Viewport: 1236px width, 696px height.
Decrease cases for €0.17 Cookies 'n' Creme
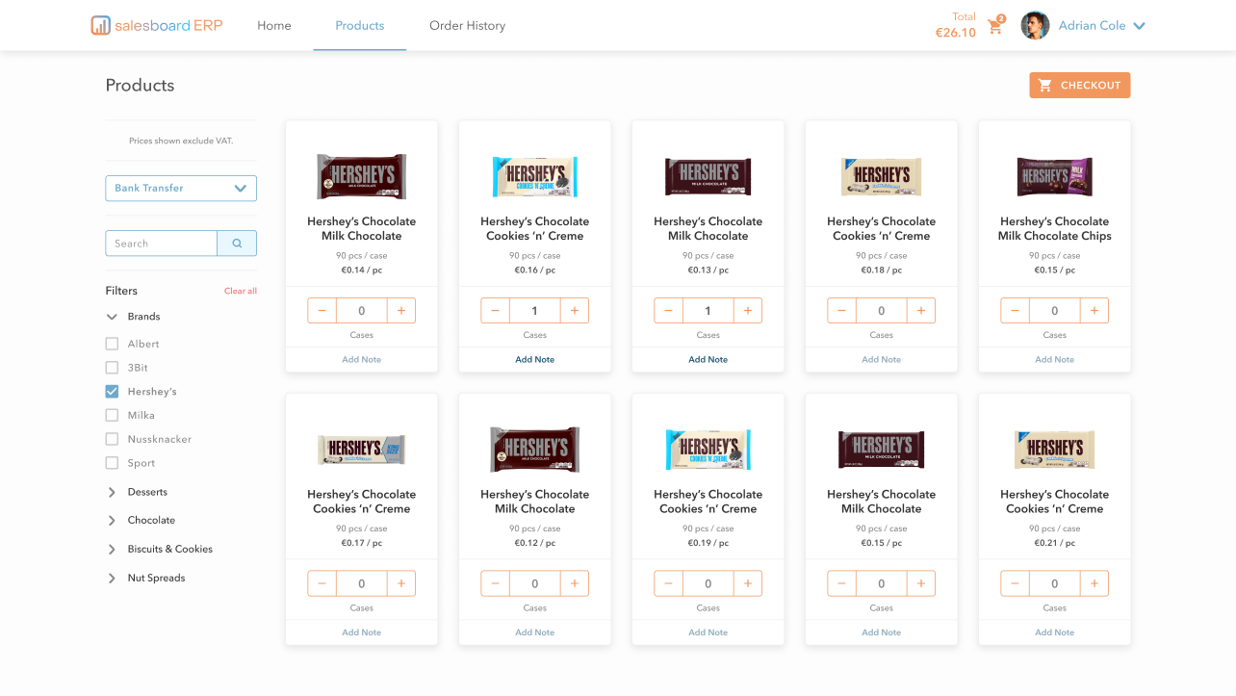pos(322,583)
